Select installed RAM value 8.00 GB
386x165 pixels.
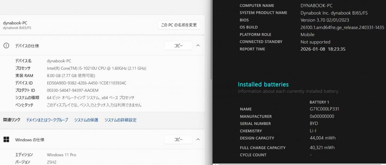71,75
